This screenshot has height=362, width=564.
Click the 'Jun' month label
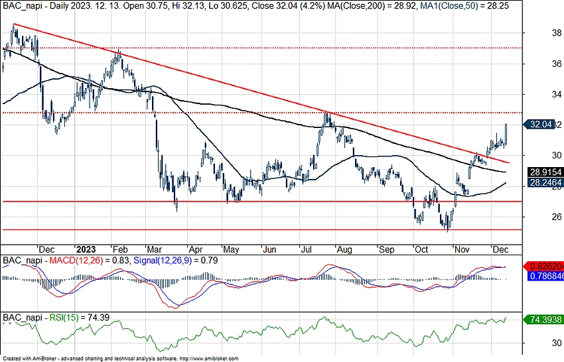[x=269, y=250]
